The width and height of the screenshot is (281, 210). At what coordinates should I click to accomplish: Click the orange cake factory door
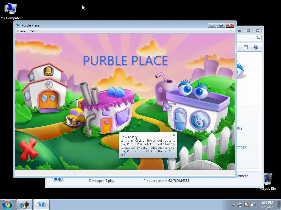106,126
